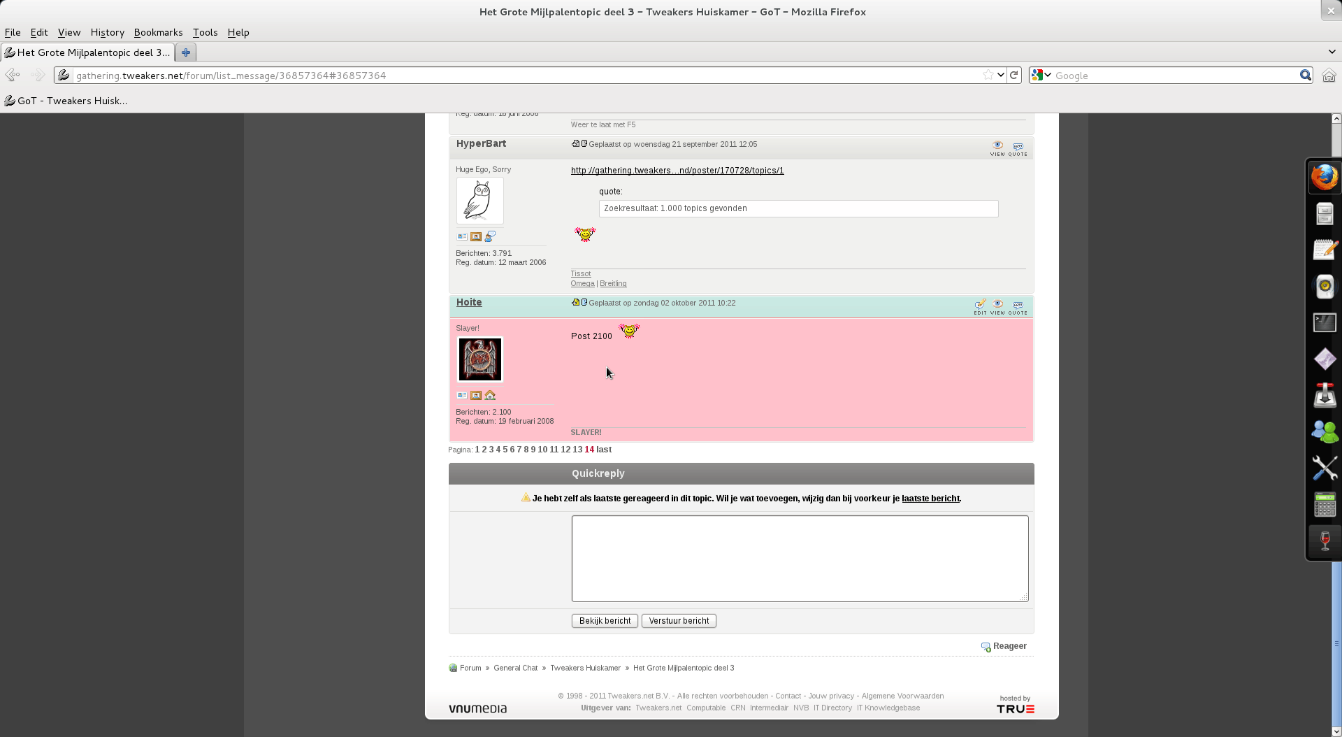
Task: Click the search magnifier icon in Google box
Action: click(1305, 76)
